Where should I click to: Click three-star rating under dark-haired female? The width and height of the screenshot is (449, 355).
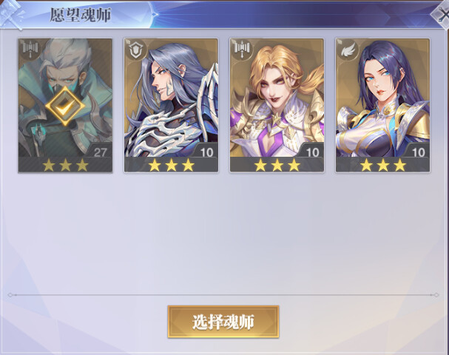click(x=383, y=165)
